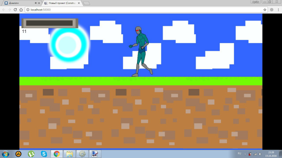
Task: Click the score number 11
Action: pyautogui.click(x=24, y=31)
